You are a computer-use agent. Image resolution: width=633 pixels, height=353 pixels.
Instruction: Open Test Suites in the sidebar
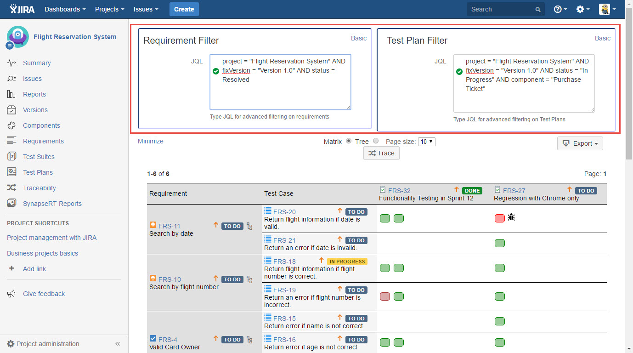(39, 157)
